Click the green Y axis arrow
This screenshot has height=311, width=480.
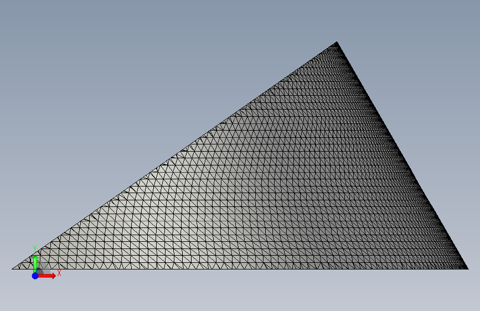(35, 264)
